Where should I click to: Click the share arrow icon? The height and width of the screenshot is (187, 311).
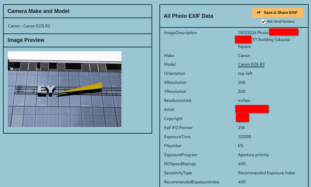click(259, 13)
